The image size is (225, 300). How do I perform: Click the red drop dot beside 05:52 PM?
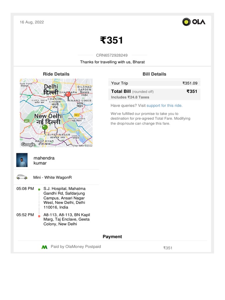pos(39,216)
